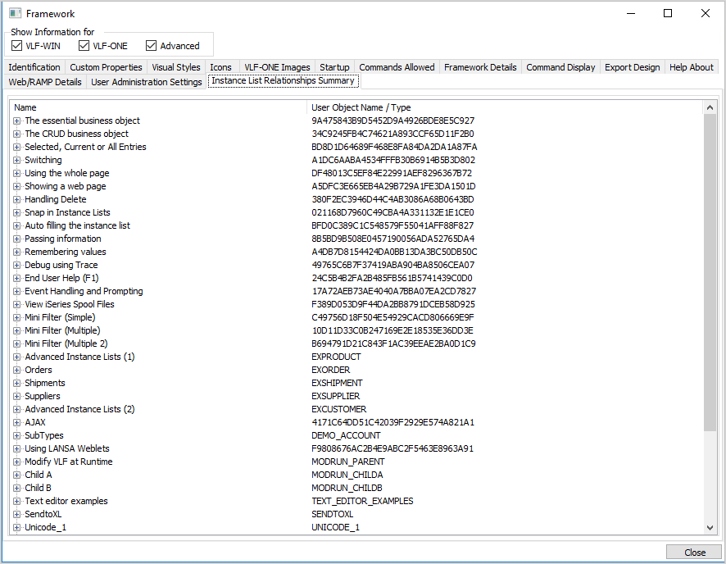726x564 pixels.
Task: Switch to Framework Details tab
Action: click(x=480, y=67)
